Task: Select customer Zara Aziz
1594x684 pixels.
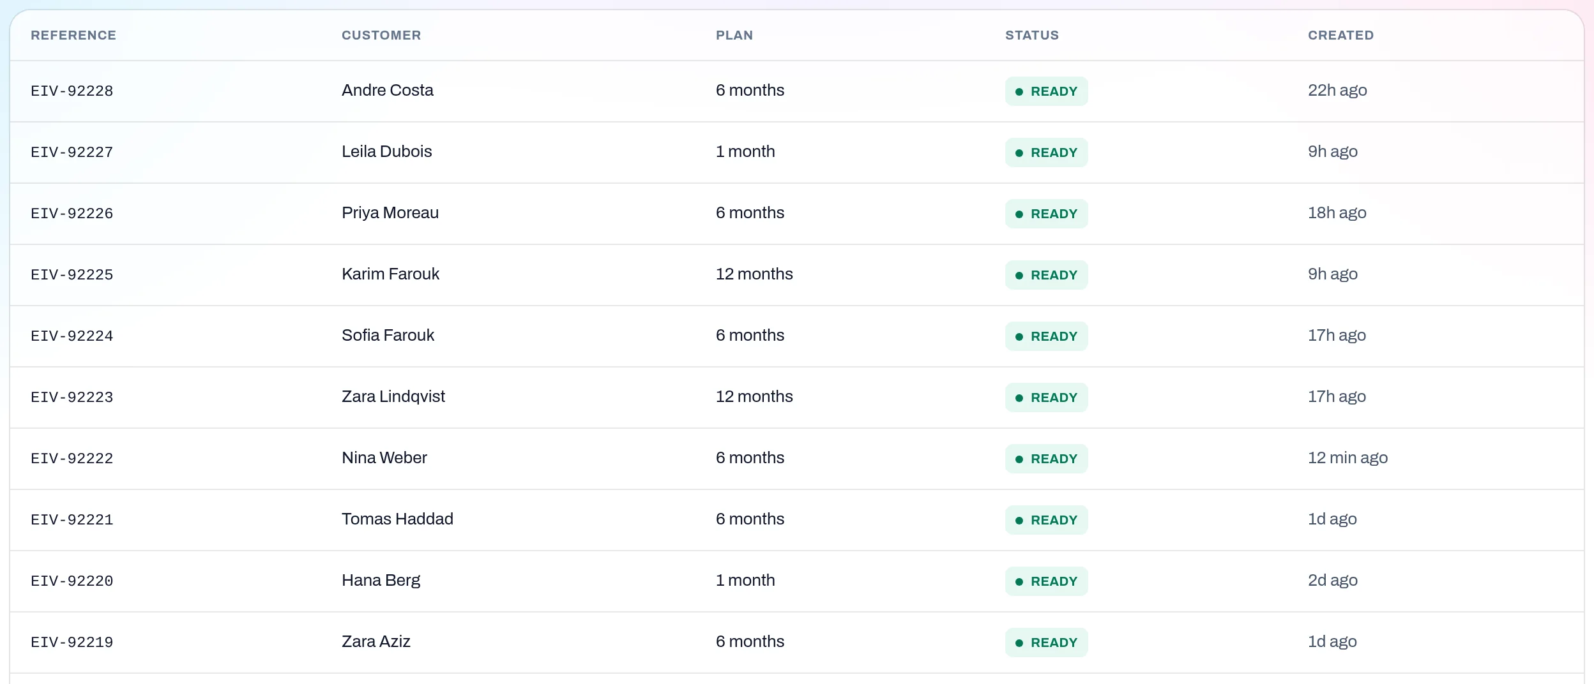Action: tap(376, 642)
